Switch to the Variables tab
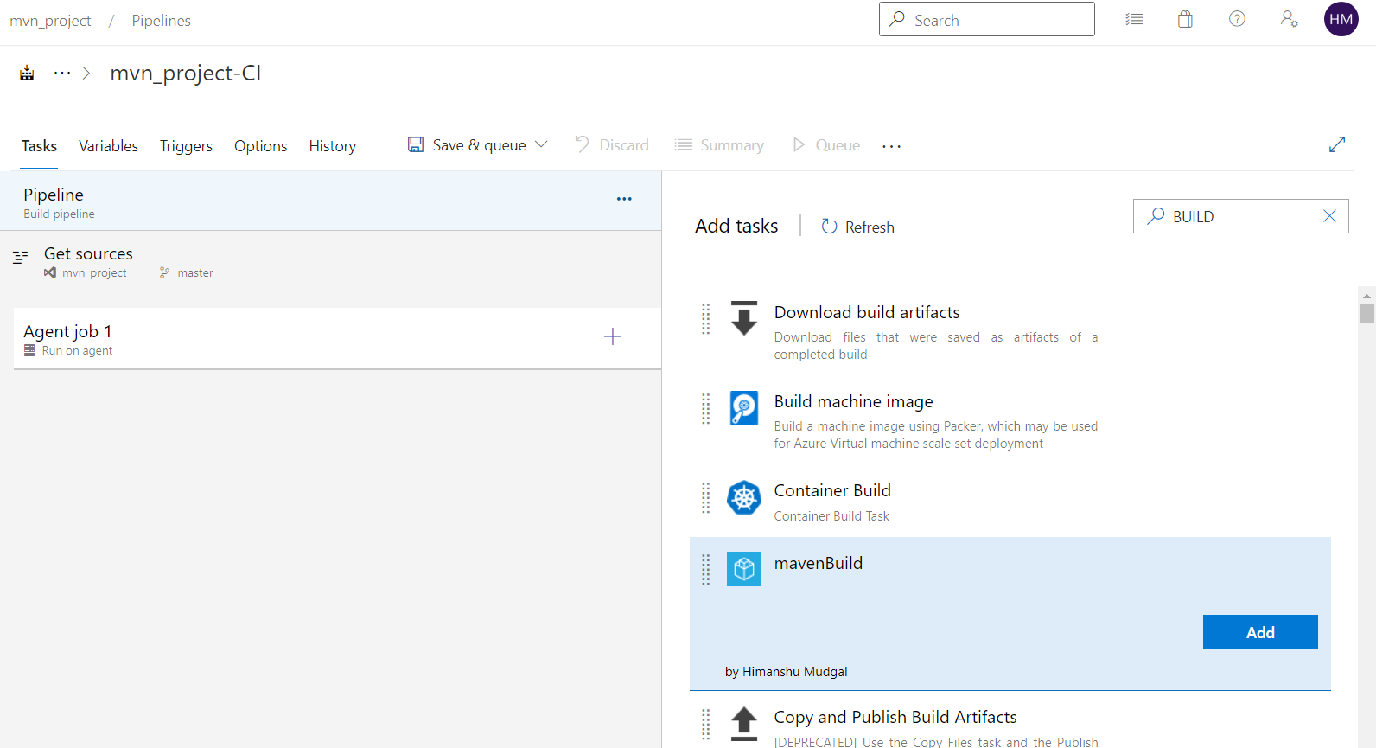The height and width of the screenshot is (748, 1376). [x=108, y=146]
